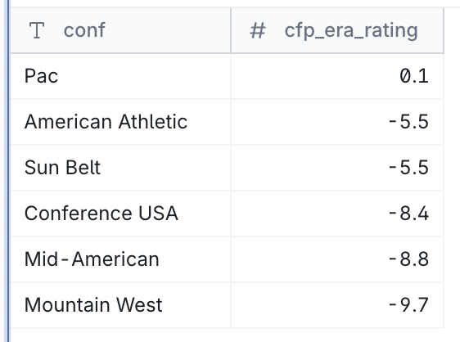
Task: Click the number type icon beside cfp_era_rating
Action: [x=258, y=30]
